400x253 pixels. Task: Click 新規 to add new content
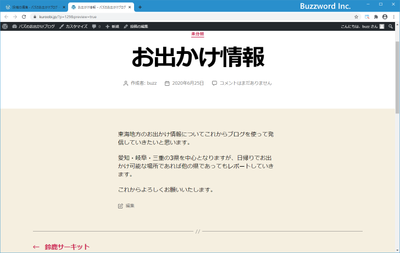click(112, 26)
